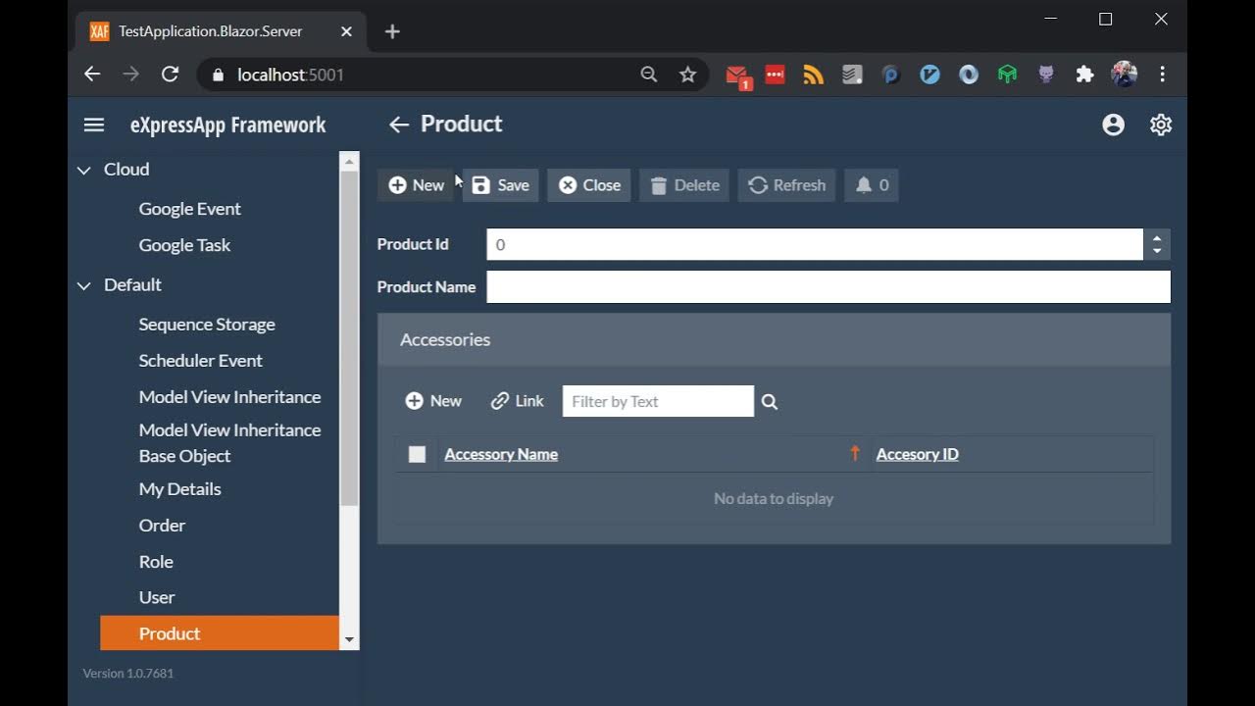Select the highlighted Product navigation item

pyautogui.click(x=220, y=633)
